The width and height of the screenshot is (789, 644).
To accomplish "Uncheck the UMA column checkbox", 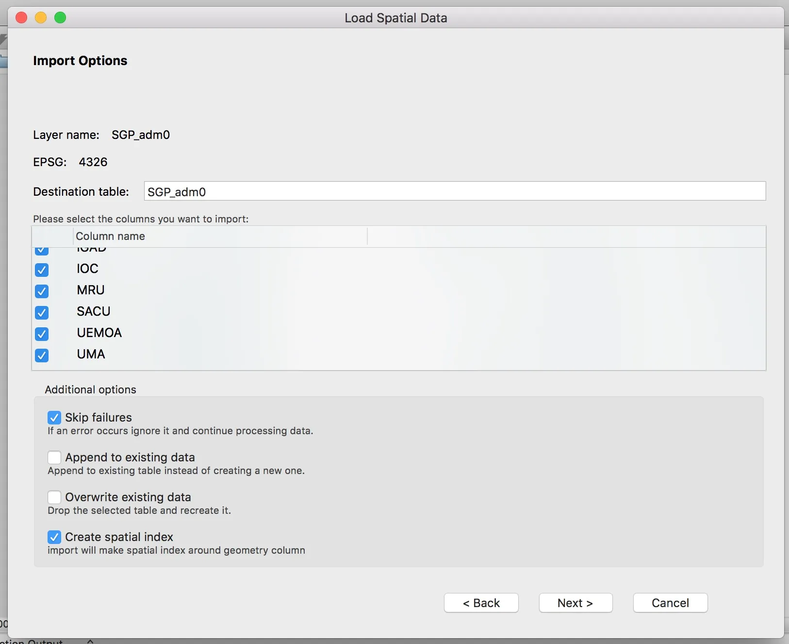I will point(42,355).
